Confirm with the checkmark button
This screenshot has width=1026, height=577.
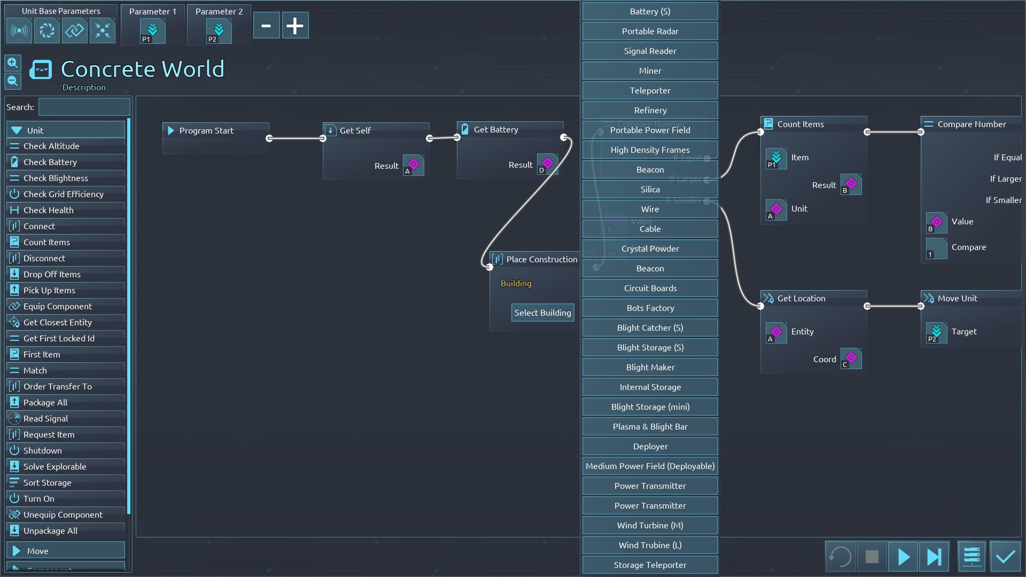click(1005, 557)
